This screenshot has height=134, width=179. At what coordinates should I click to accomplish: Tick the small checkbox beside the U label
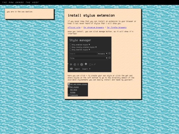(x=90, y=65)
